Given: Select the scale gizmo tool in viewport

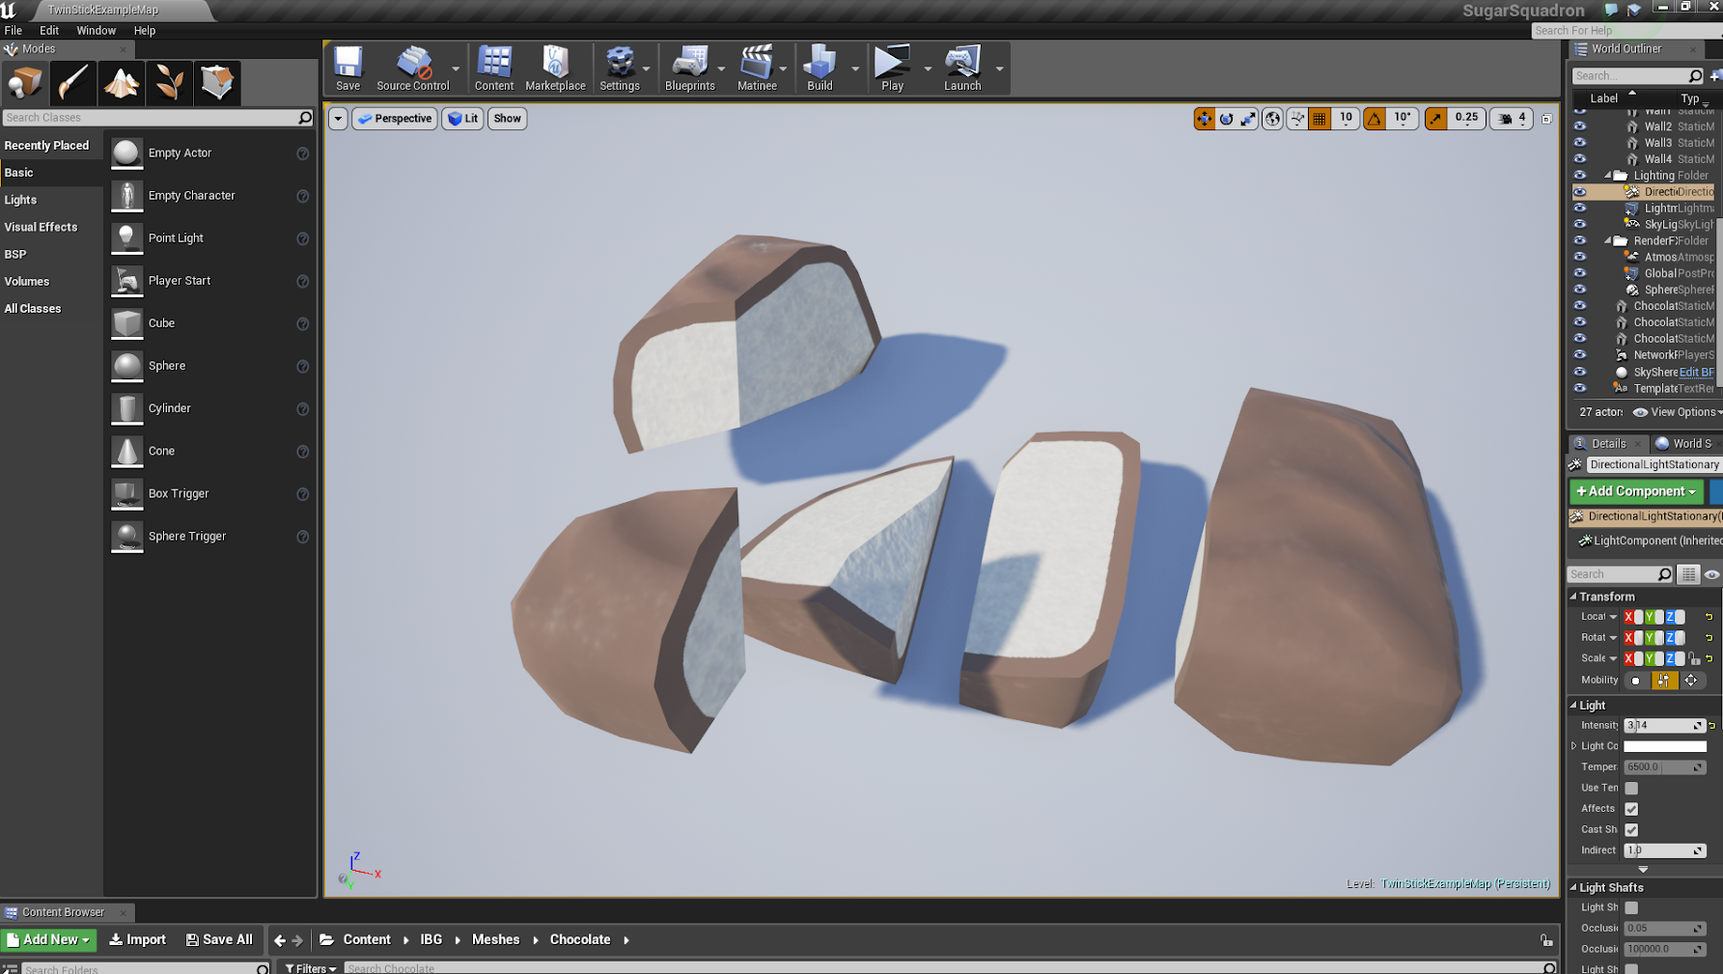Looking at the screenshot, I should 1249,119.
